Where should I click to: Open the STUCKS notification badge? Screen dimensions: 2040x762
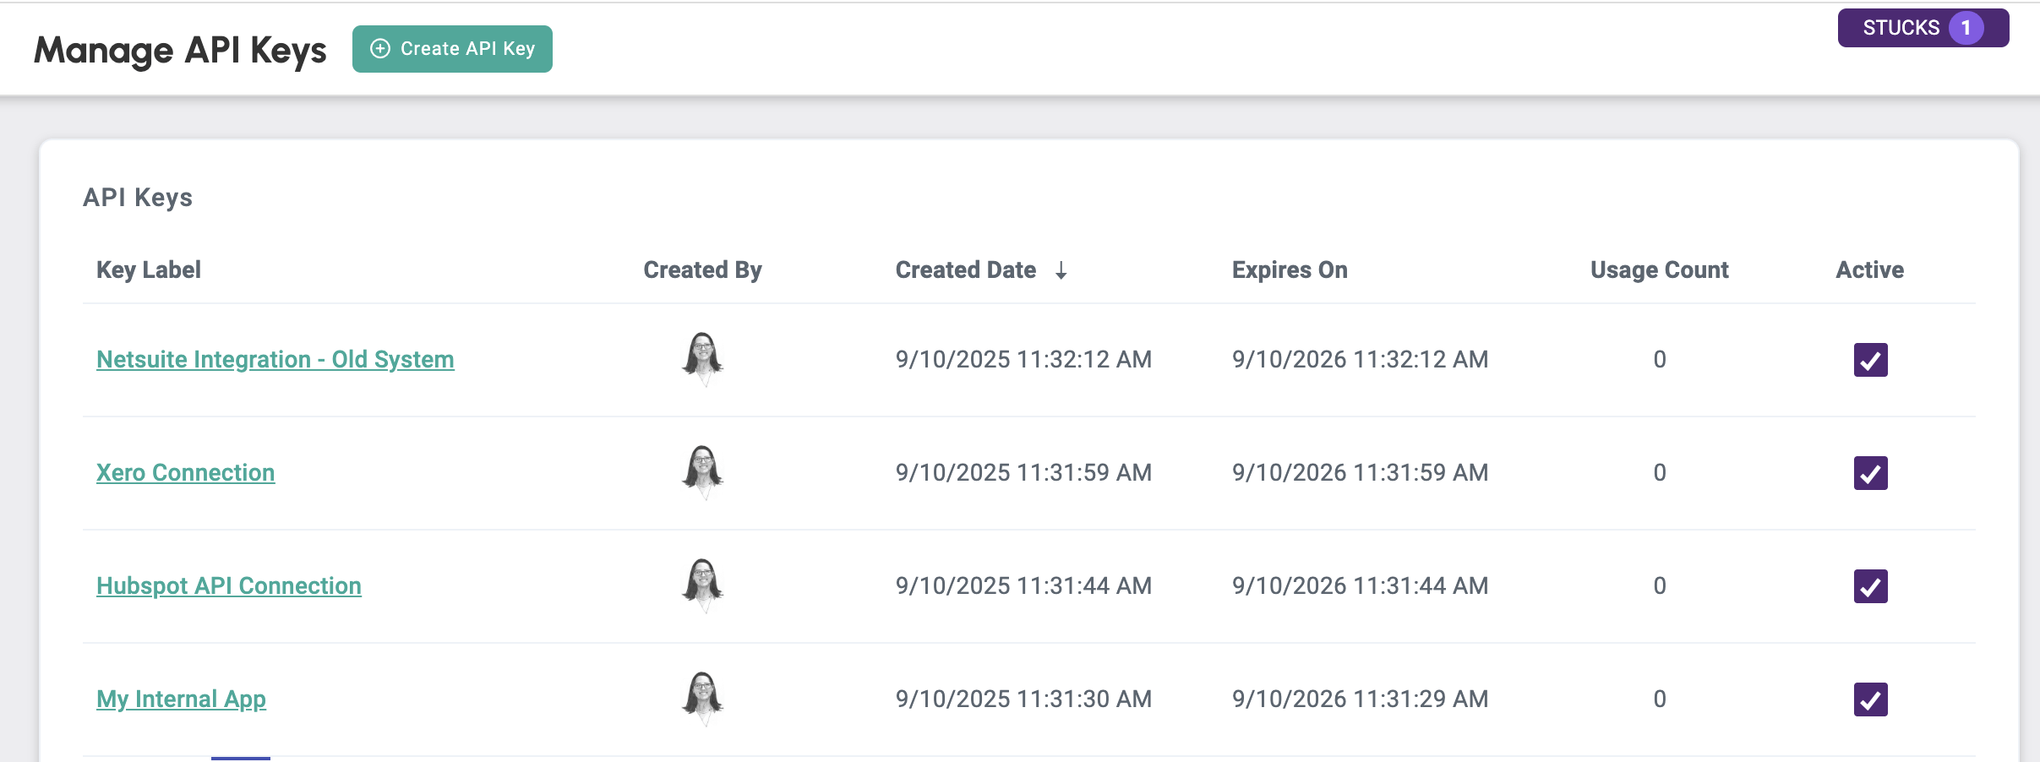[1923, 28]
